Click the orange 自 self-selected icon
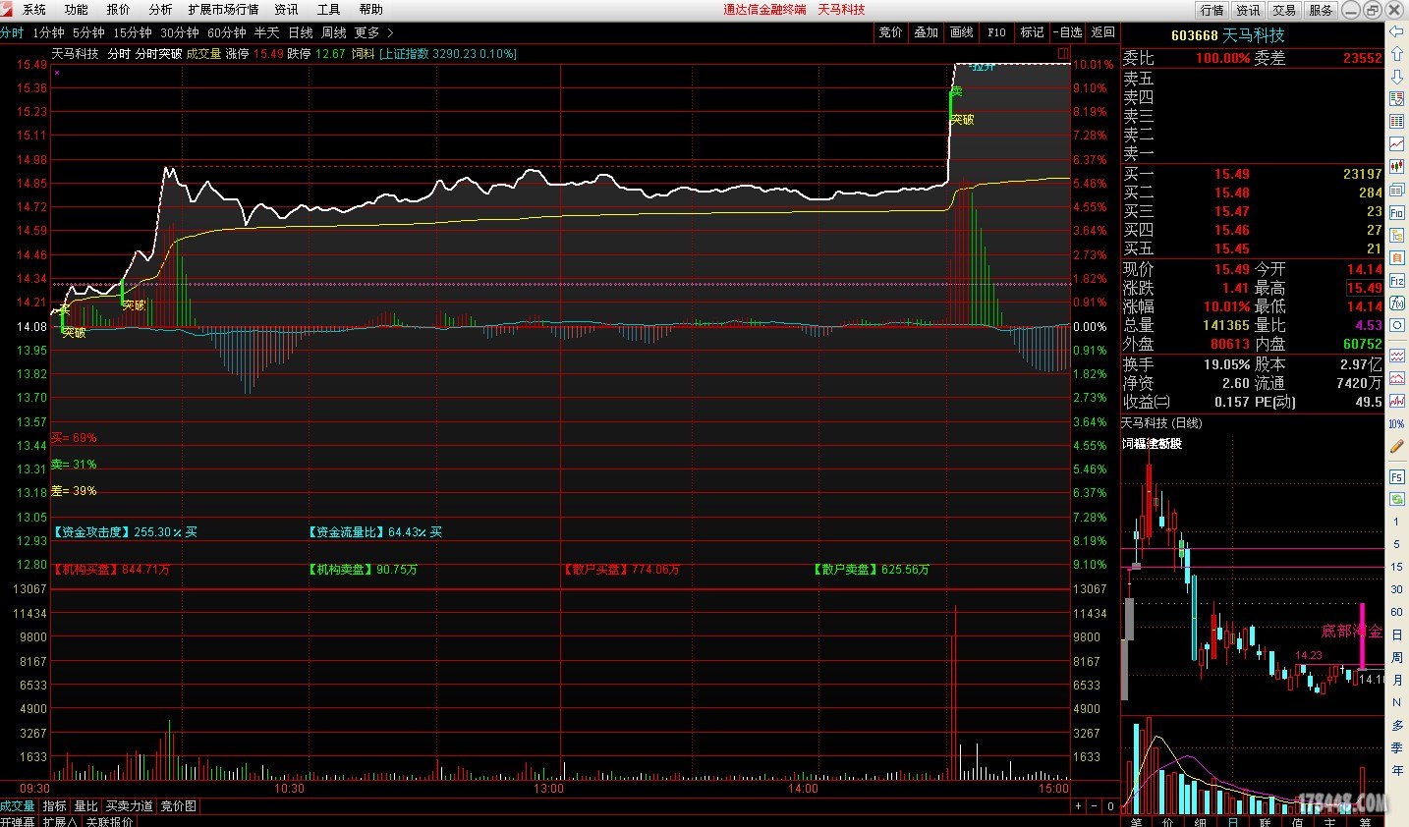1409x827 pixels. 1396,257
